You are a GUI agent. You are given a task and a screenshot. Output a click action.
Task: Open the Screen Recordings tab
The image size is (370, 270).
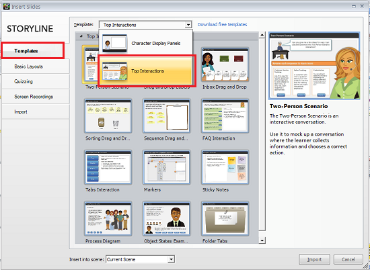[36, 97]
